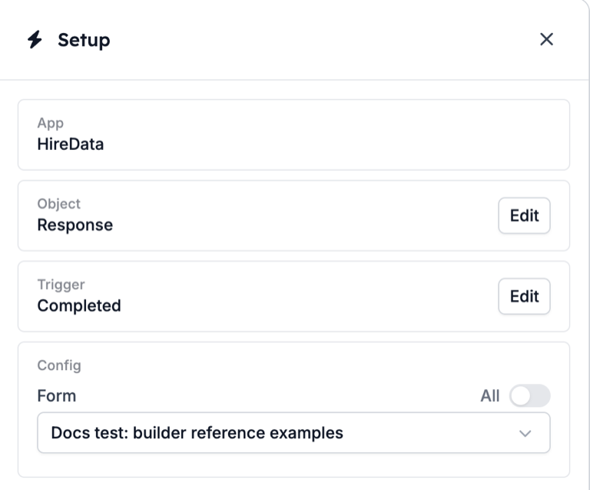Toggle the All forms switch

[530, 395]
